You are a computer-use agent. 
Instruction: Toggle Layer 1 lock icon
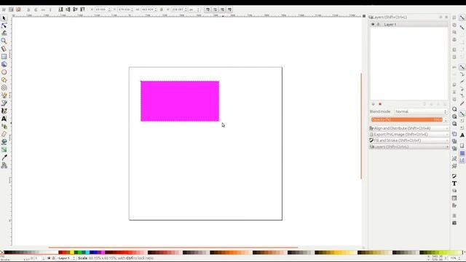[379, 24]
